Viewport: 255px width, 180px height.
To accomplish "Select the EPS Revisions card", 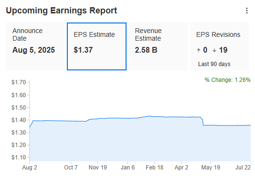I will pyautogui.click(x=219, y=46).
